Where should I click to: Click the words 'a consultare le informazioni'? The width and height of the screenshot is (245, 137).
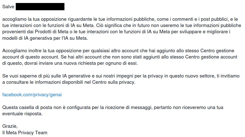(x=31, y=82)
